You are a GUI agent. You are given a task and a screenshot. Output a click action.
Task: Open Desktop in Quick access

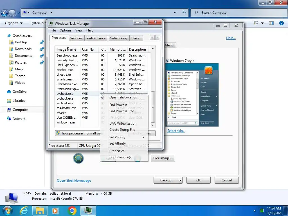21,42
